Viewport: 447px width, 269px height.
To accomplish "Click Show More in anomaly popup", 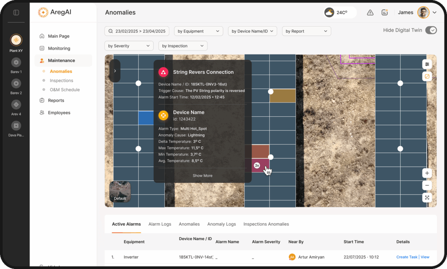I will coord(203,176).
